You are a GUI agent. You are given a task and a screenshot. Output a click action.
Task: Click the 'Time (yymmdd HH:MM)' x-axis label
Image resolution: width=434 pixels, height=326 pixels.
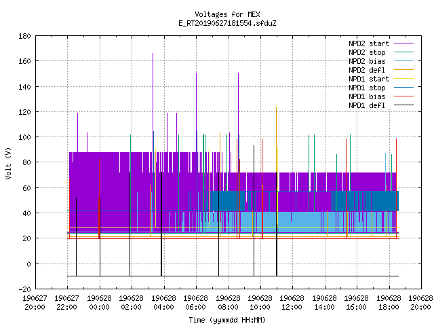[x=227, y=320]
